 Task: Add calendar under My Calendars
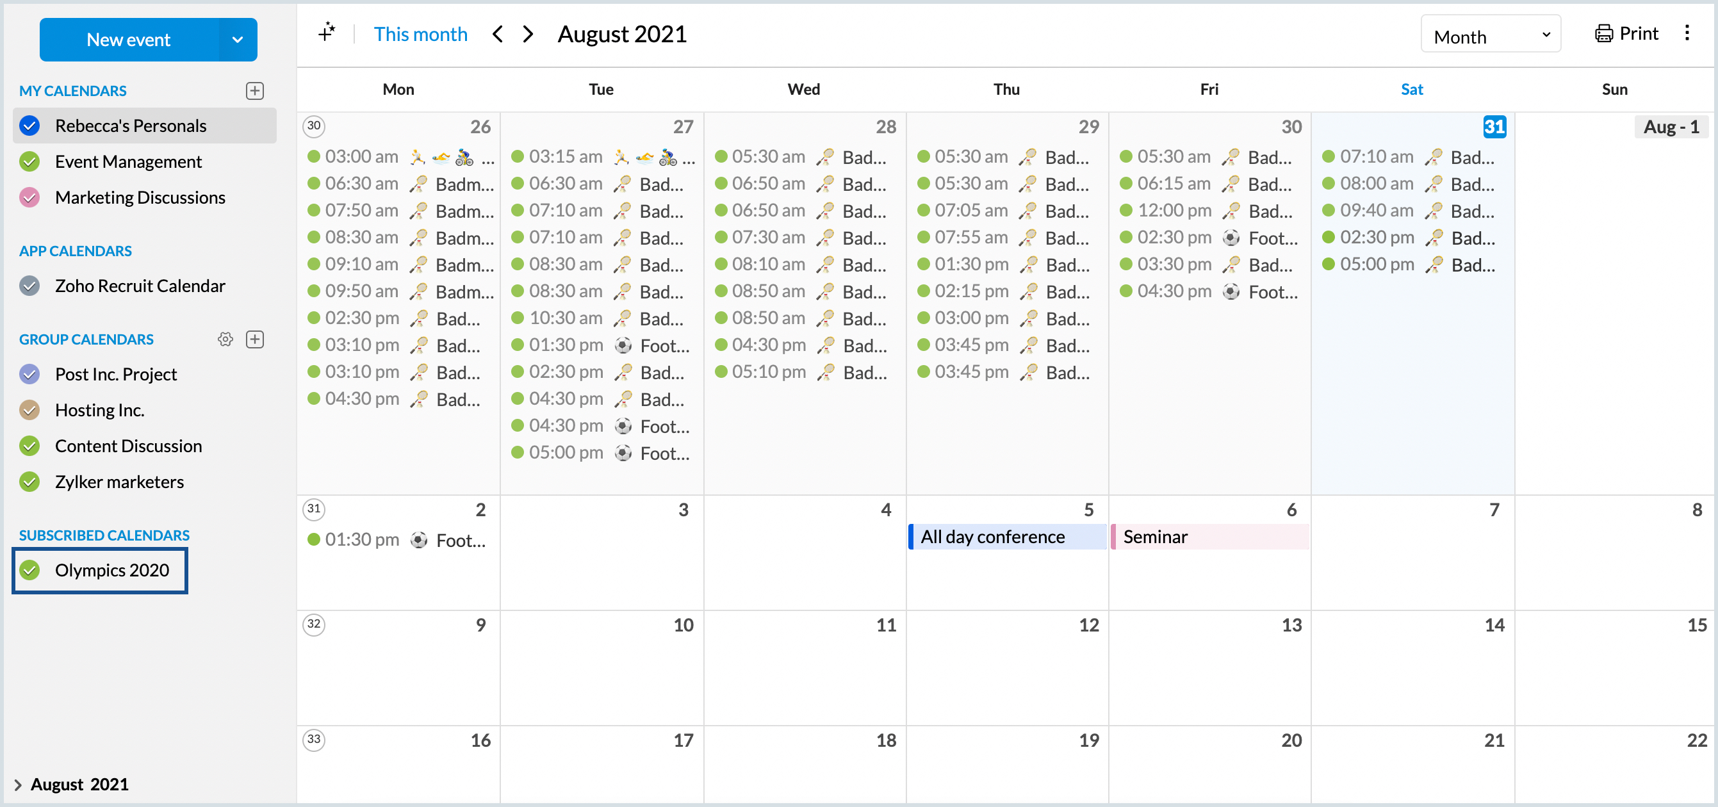point(255,91)
